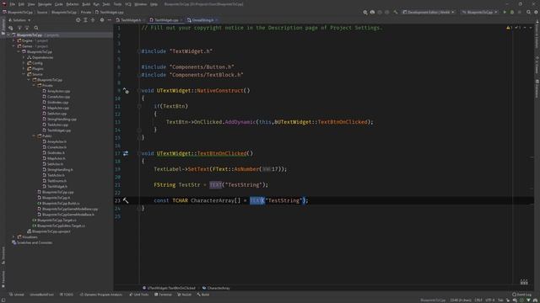Click the UTextWidget::TextBtnOnClicked breadcrumb
This screenshot has height=303, width=540.
point(169,288)
